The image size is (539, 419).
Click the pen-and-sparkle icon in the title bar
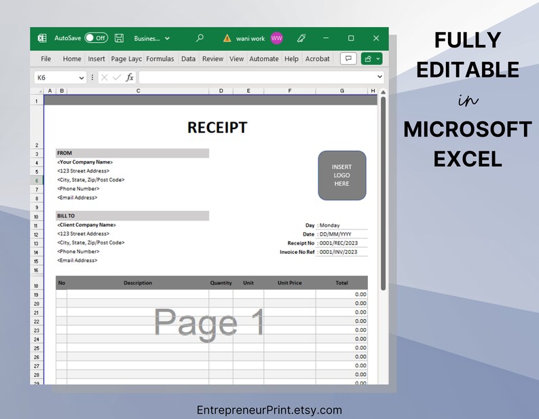301,38
